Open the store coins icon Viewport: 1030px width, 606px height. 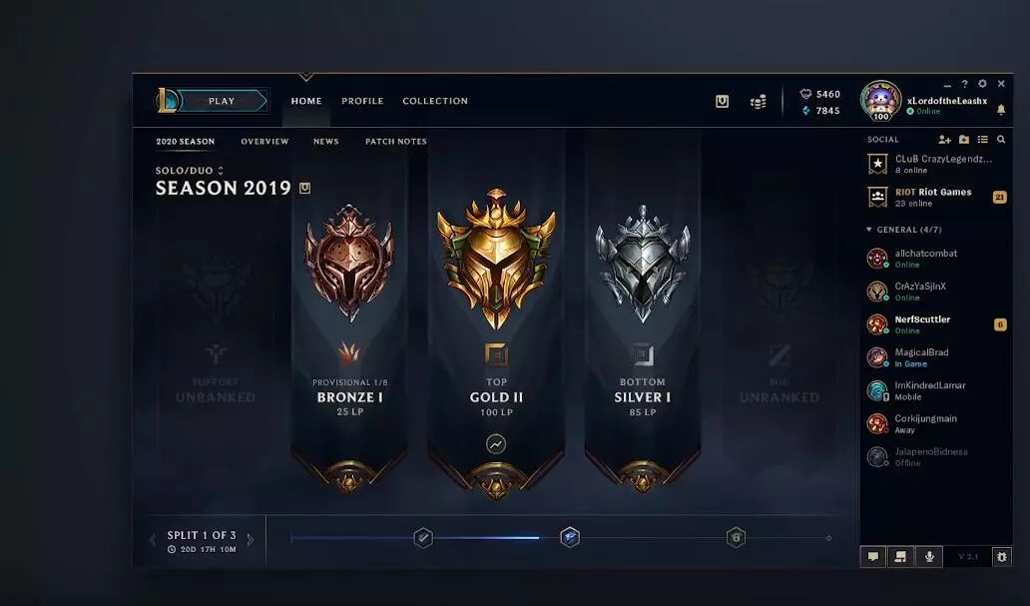point(759,102)
